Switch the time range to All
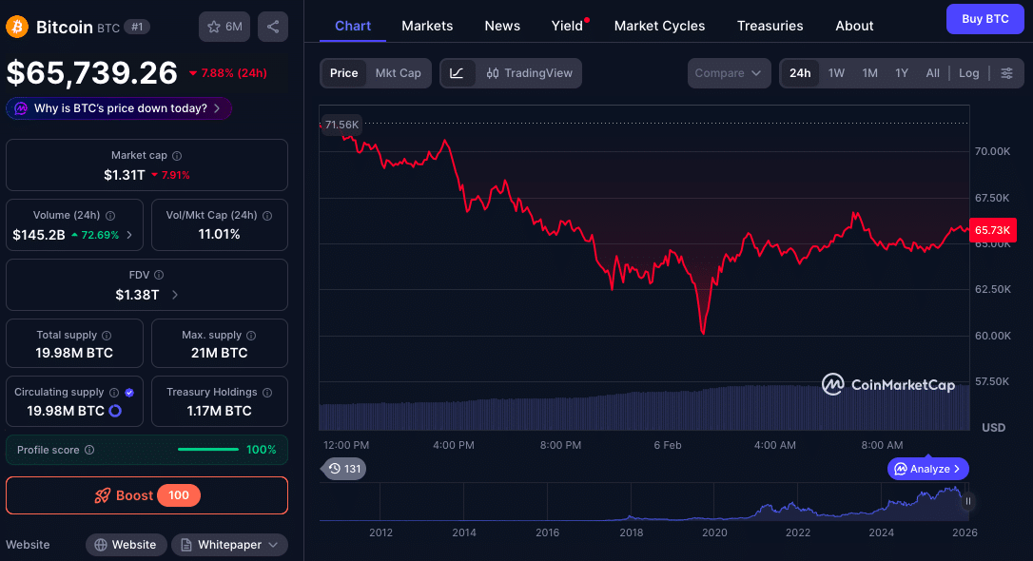The width and height of the screenshot is (1033, 561). point(933,73)
